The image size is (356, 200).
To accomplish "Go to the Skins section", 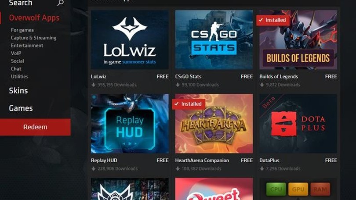I will 18,91.
